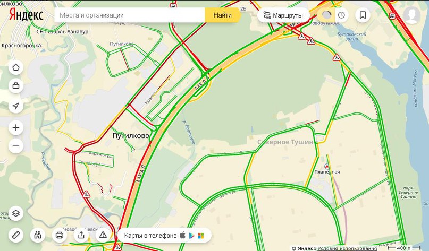Click the Найти search button
Image resolution: width=429 pixels, height=251 pixels.
click(x=222, y=15)
